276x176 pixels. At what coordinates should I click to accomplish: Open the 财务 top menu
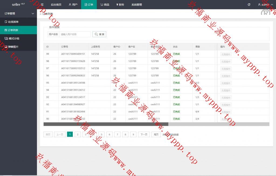[120, 5]
